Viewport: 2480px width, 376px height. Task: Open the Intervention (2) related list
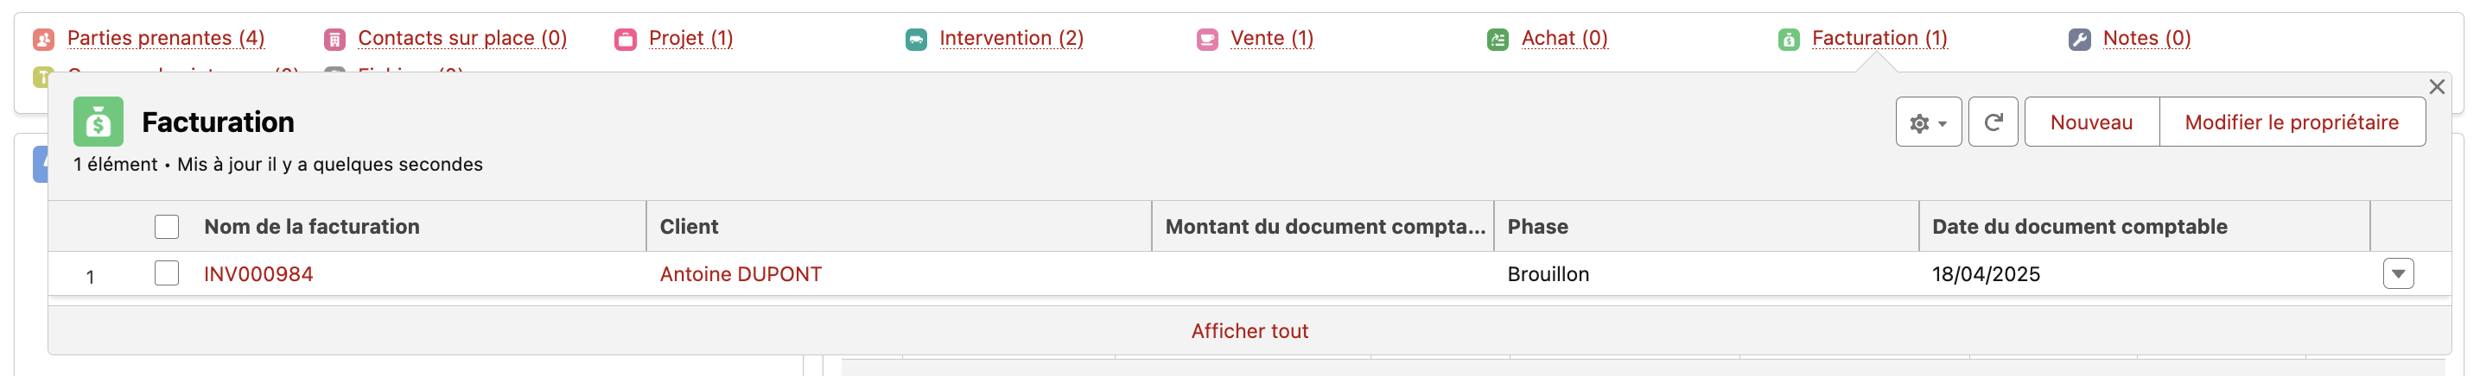tap(1011, 39)
